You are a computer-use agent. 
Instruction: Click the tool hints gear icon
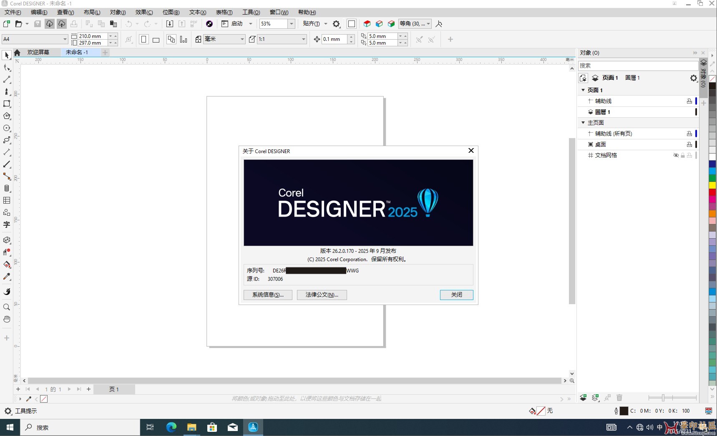point(8,411)
